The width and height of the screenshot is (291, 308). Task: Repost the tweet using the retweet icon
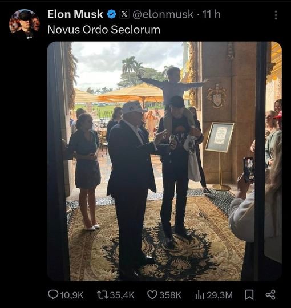tap(102, 295)
